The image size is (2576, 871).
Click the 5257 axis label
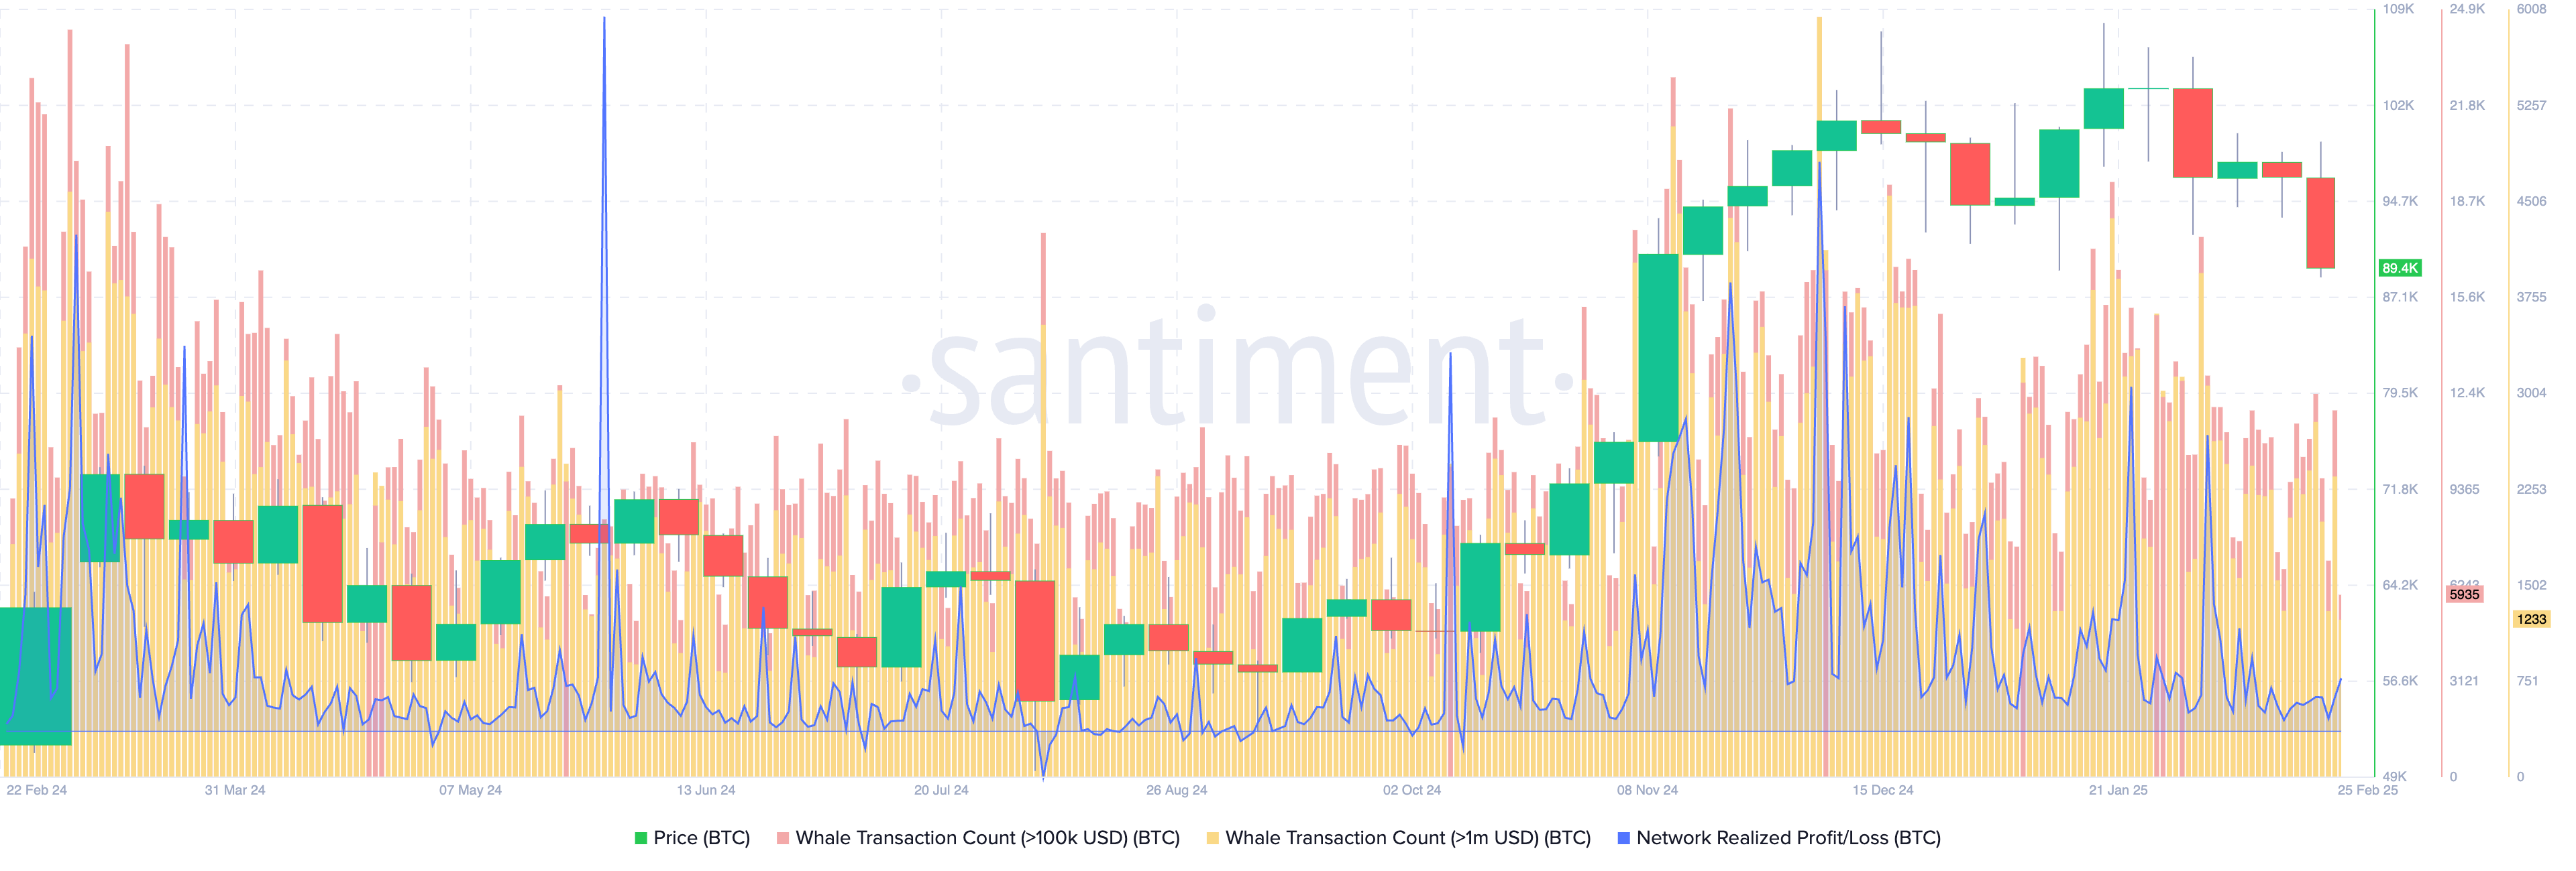tap(2531, 105)
